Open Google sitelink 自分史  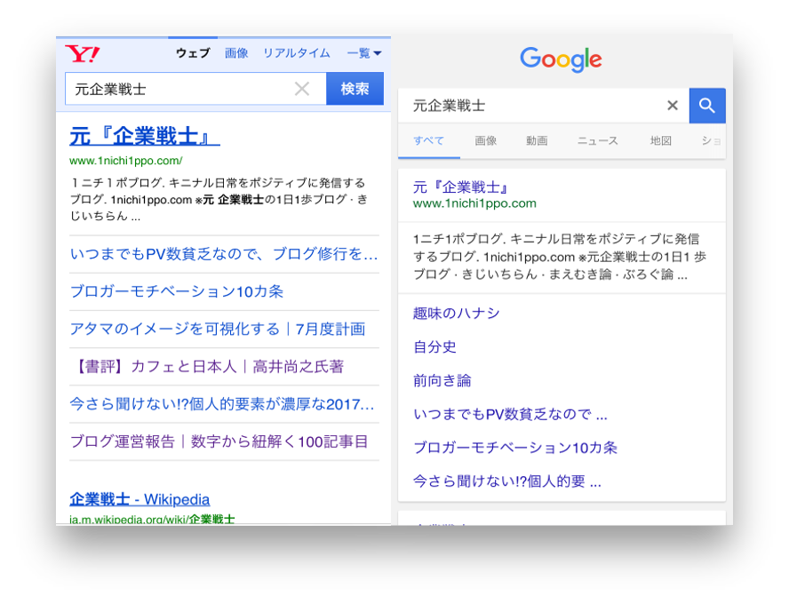(434, 347)
